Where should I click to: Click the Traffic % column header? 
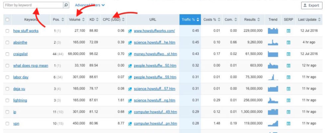point(190,20)
